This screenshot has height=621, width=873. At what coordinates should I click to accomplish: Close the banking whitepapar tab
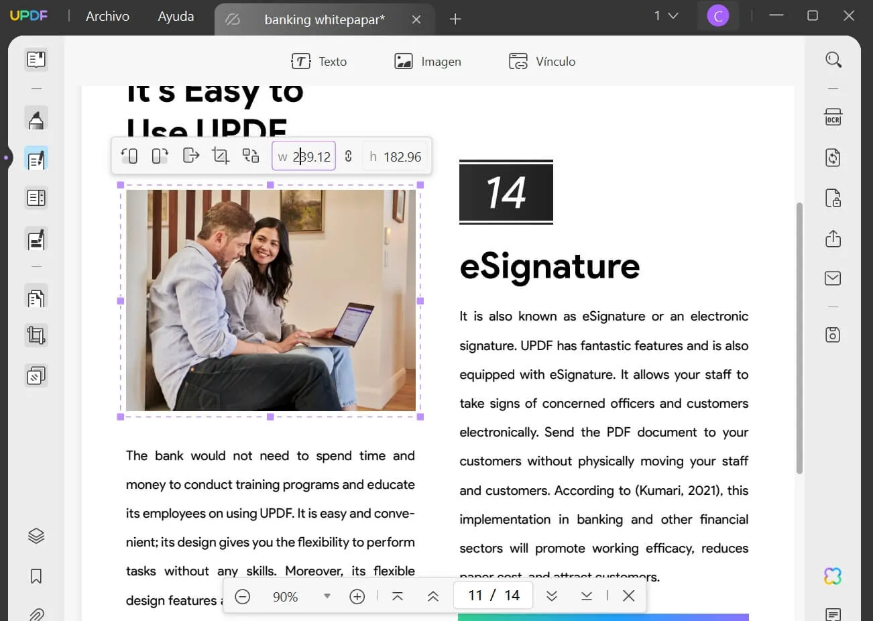pyautogui.click(x=416, y=19)
